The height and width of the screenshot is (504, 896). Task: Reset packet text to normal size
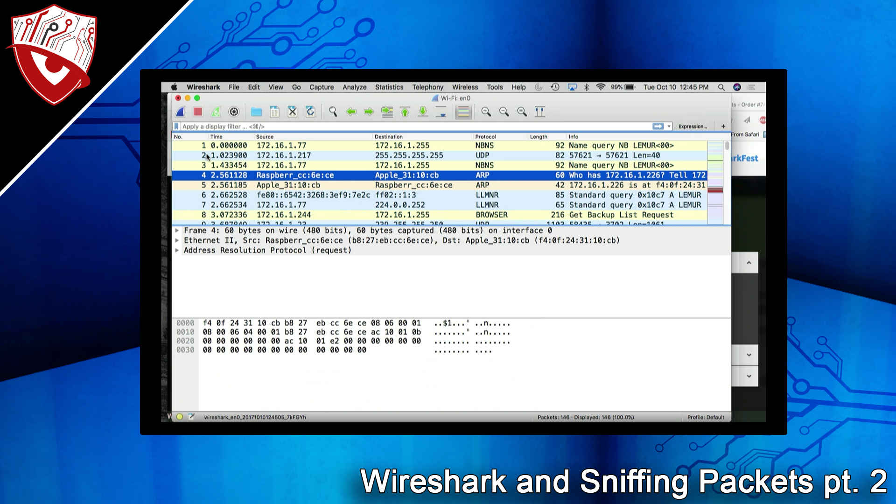pyautogui.click(x=522, y=112)
